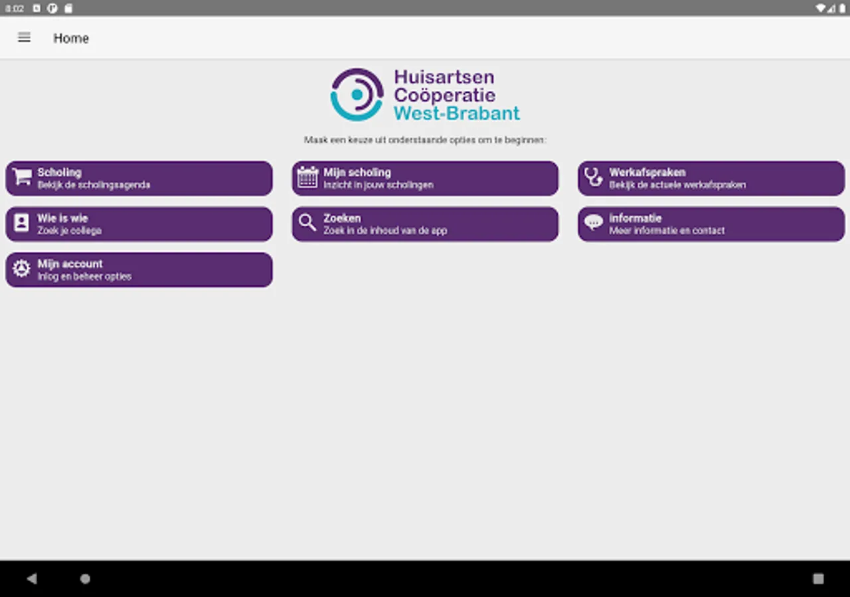850x597 pixels.
Task: Click the clock time in the status bar
Action: 15,9
